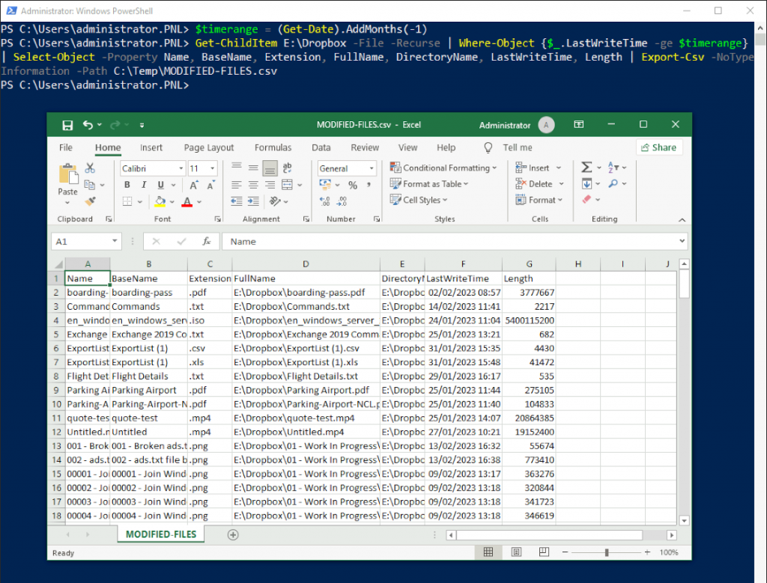The image size is (767, 583).
Task: Click the Save icon in Excel's title bar
Action: point(67,125)
